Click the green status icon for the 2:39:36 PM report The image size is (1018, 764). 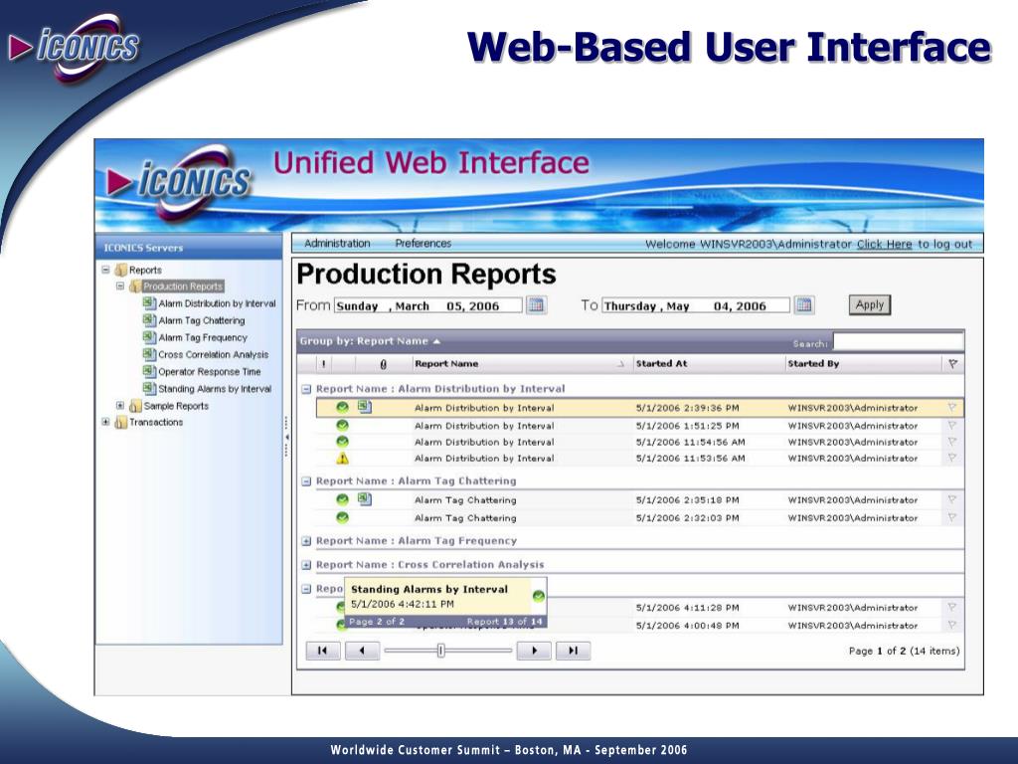(342, 408)
